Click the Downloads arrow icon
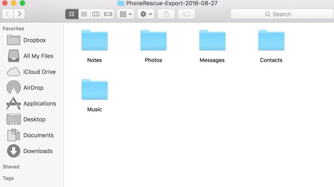Viewport: 334px width, 187px height. pyautogui.click(x=14, y=151)
